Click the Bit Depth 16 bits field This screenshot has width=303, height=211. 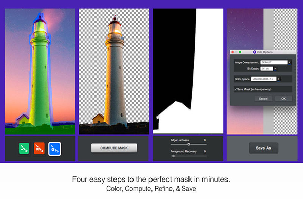pos(267,69)
